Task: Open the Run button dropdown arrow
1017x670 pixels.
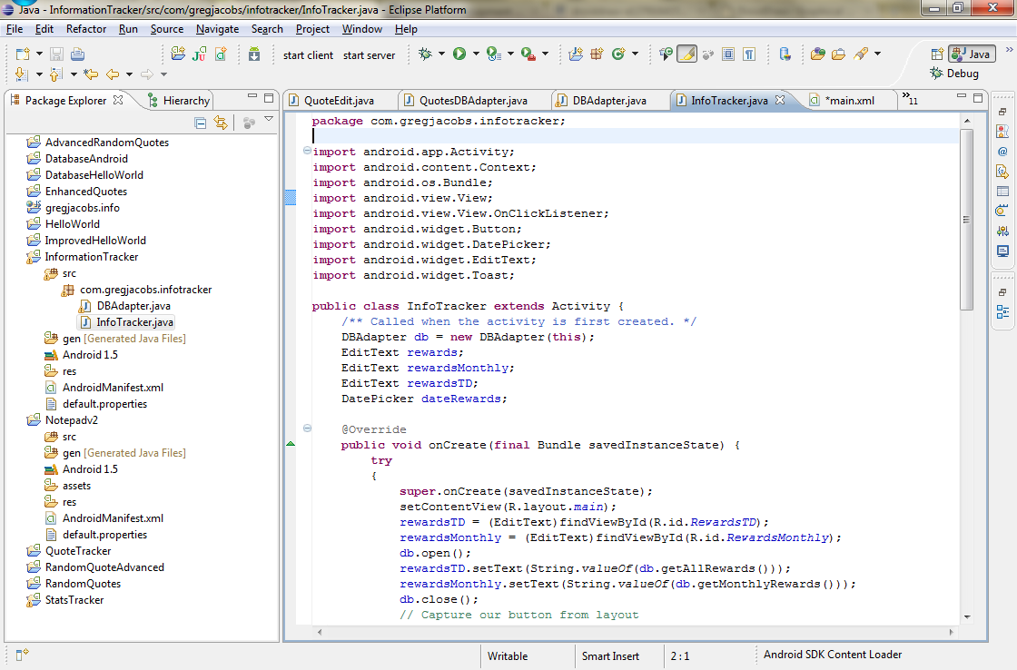Action: 475,54
